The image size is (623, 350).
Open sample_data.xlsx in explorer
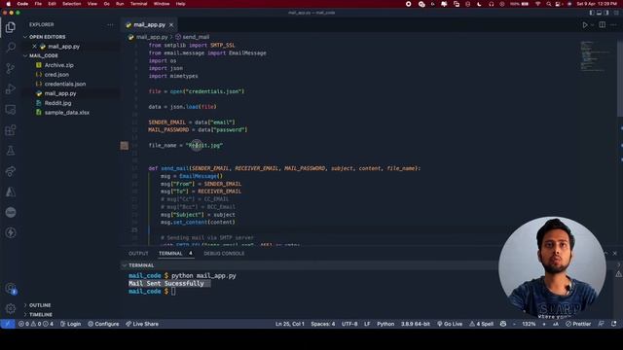(x=67, y=113)
